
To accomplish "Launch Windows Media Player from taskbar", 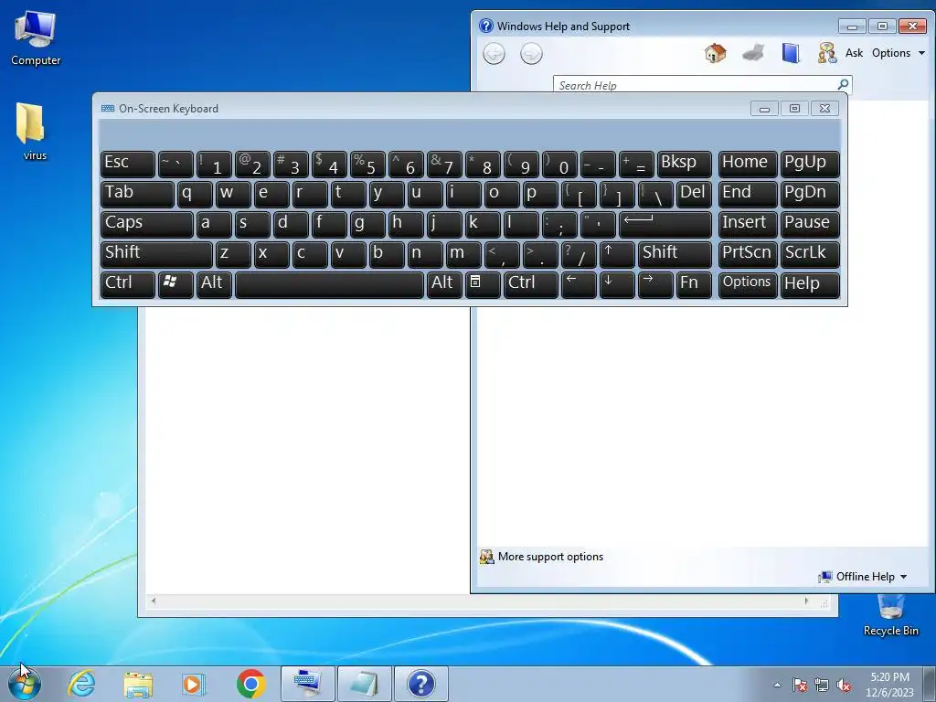I will tap(194, 684).
